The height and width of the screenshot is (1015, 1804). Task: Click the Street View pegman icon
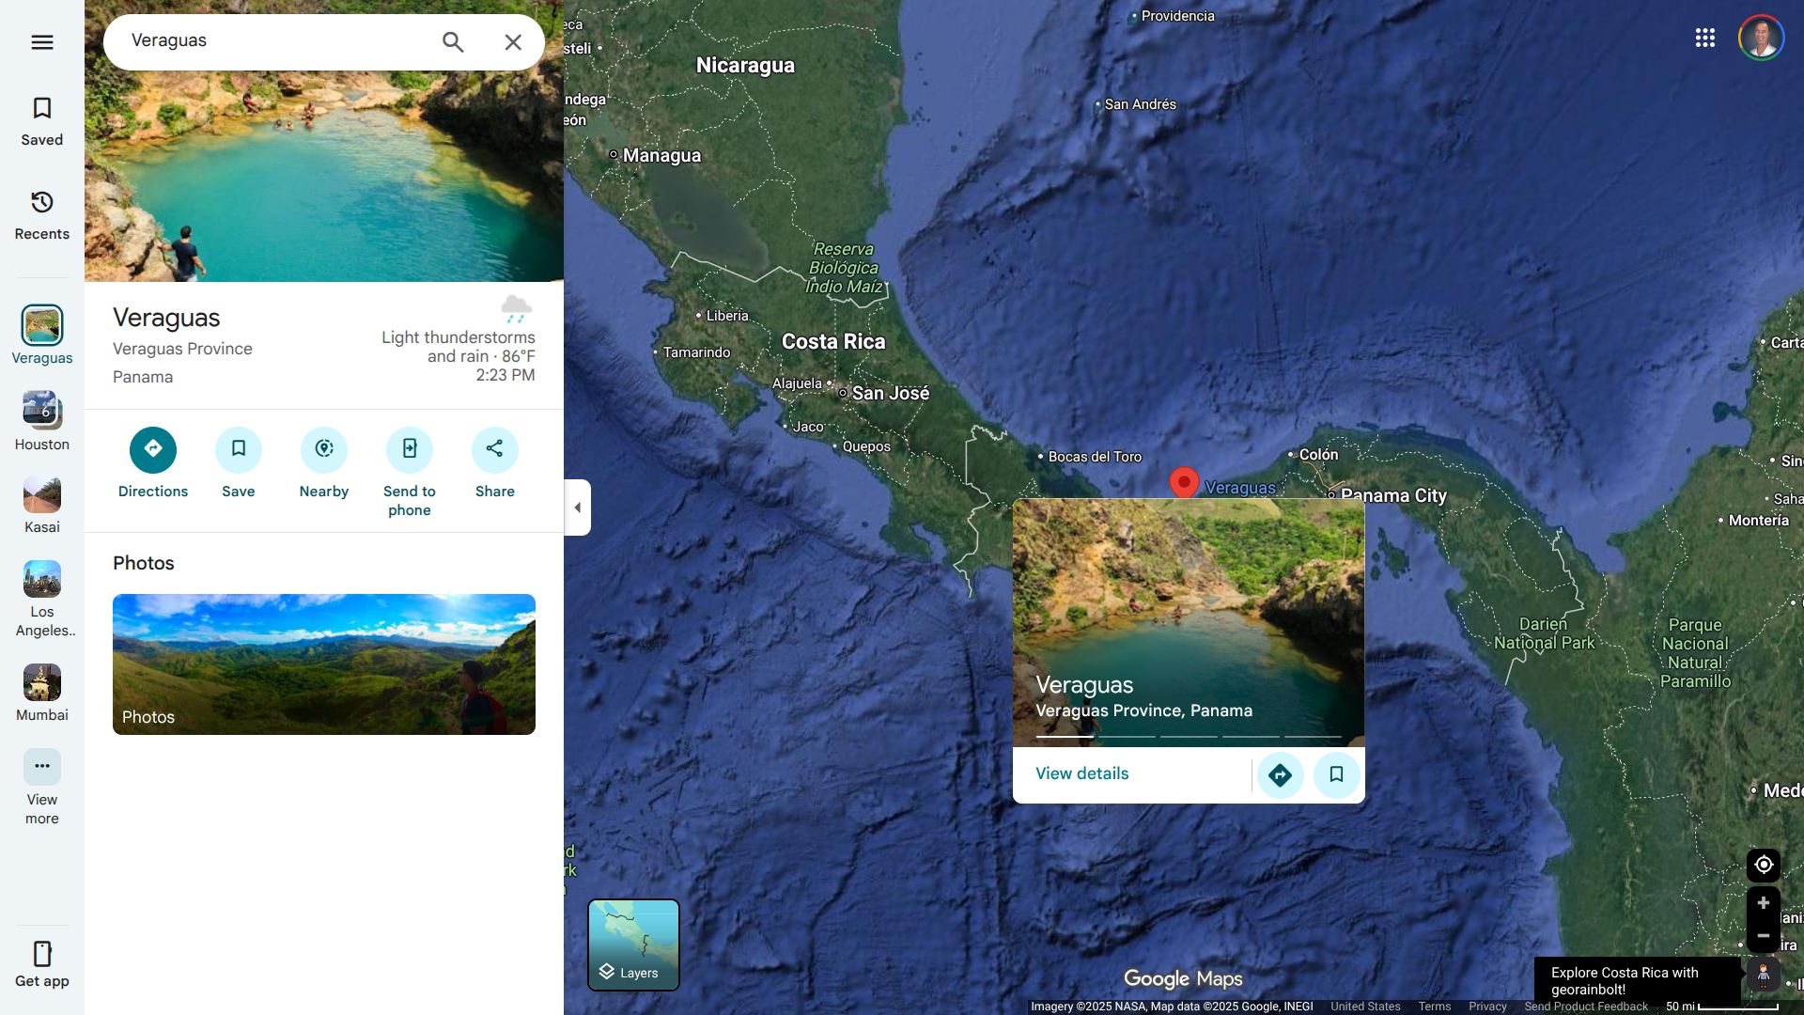1763,976
